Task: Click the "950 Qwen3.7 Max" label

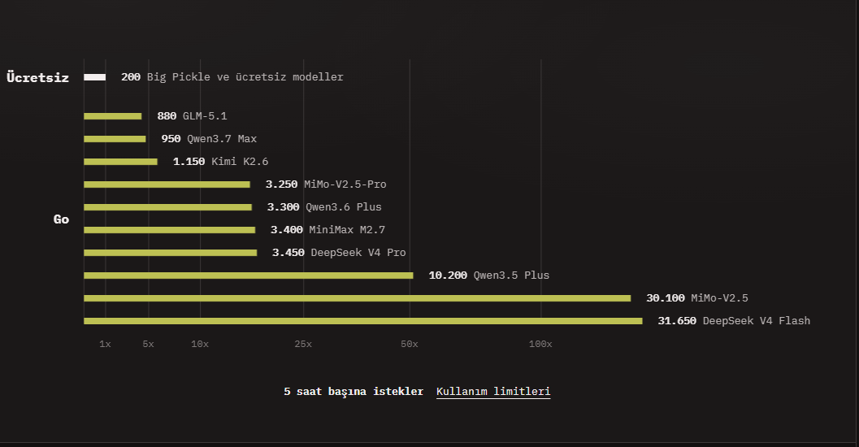Action: point(209,139)
